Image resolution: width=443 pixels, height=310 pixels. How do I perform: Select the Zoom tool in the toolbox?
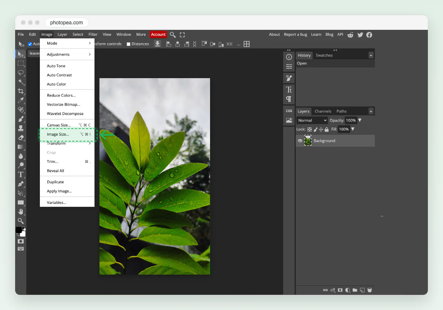click(21, 221)
